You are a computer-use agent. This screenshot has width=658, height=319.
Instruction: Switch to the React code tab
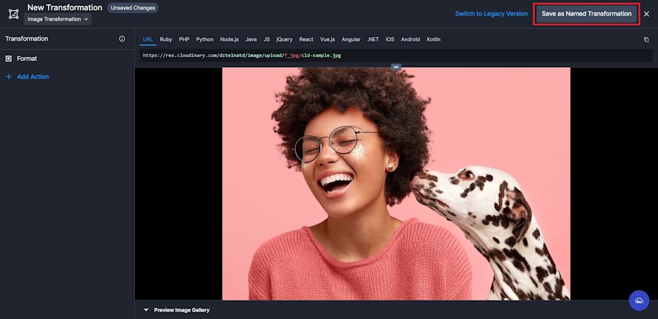click(x=306, y=39)
